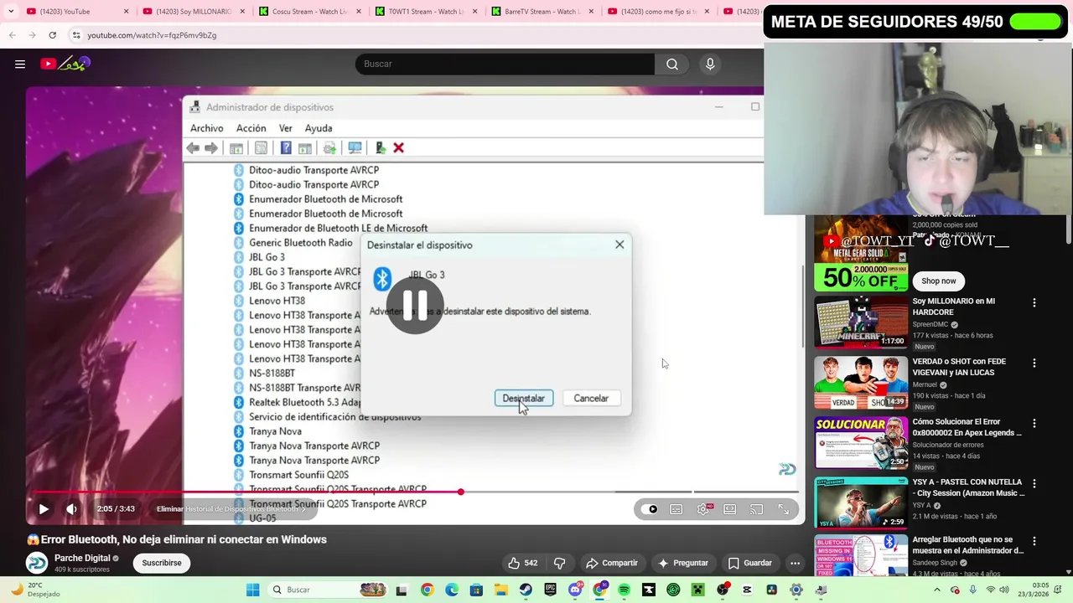Open Windows Settings gear in the taskbar
Viewport: 1073px width, 603px height.
796,590
